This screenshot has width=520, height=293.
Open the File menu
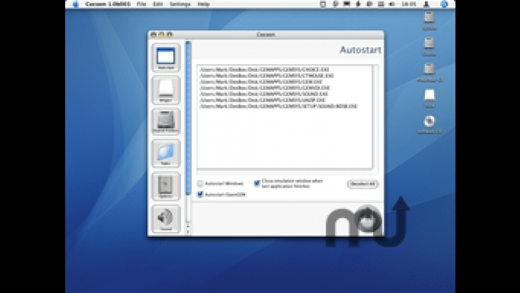pyautogui.click(x=141, y=4)
